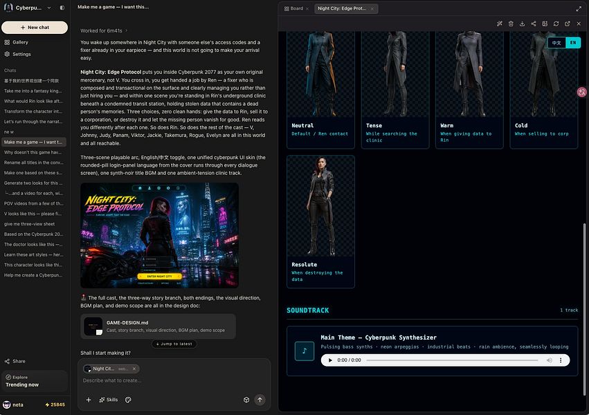Open preview in external window
The width and height of the screenshot is (589, 415).
tap(568, 24)
